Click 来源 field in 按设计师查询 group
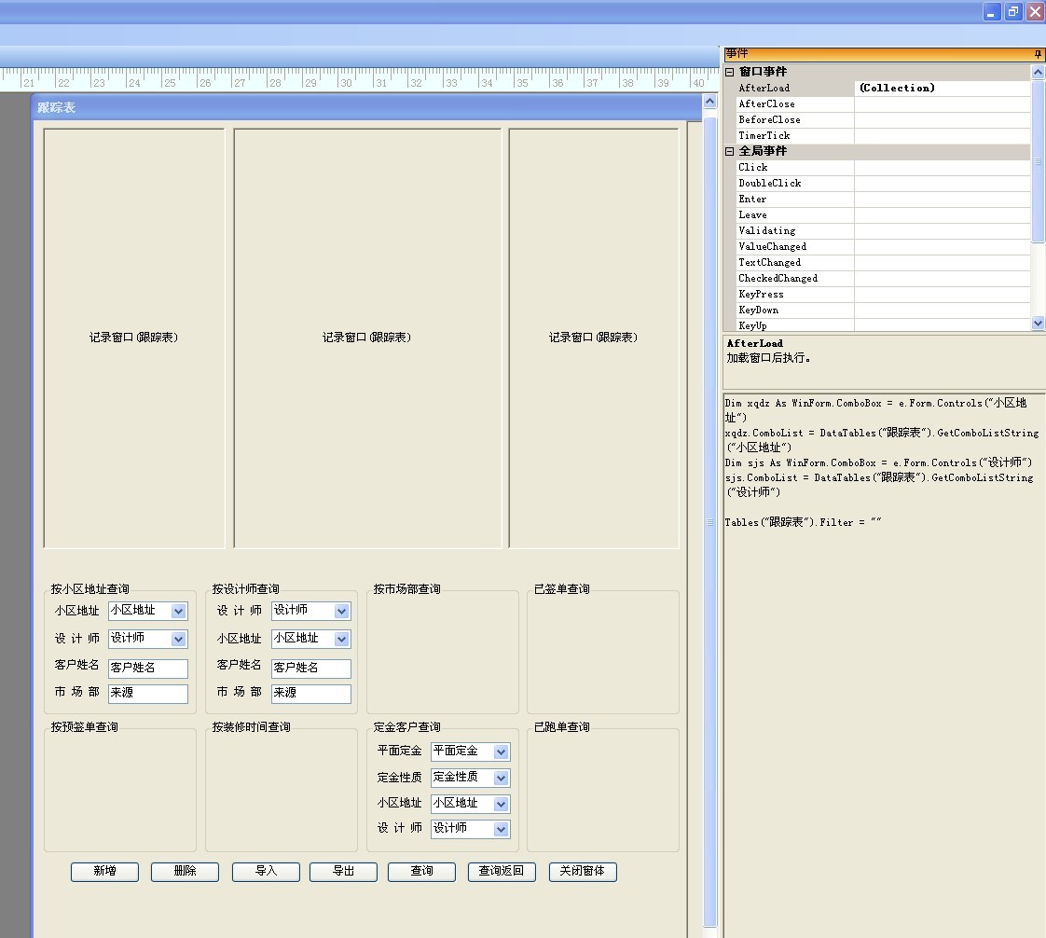The image size is (1046, 938). (x=310, y=693)
